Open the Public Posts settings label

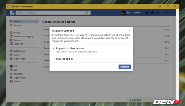click(x=19, y=59)
